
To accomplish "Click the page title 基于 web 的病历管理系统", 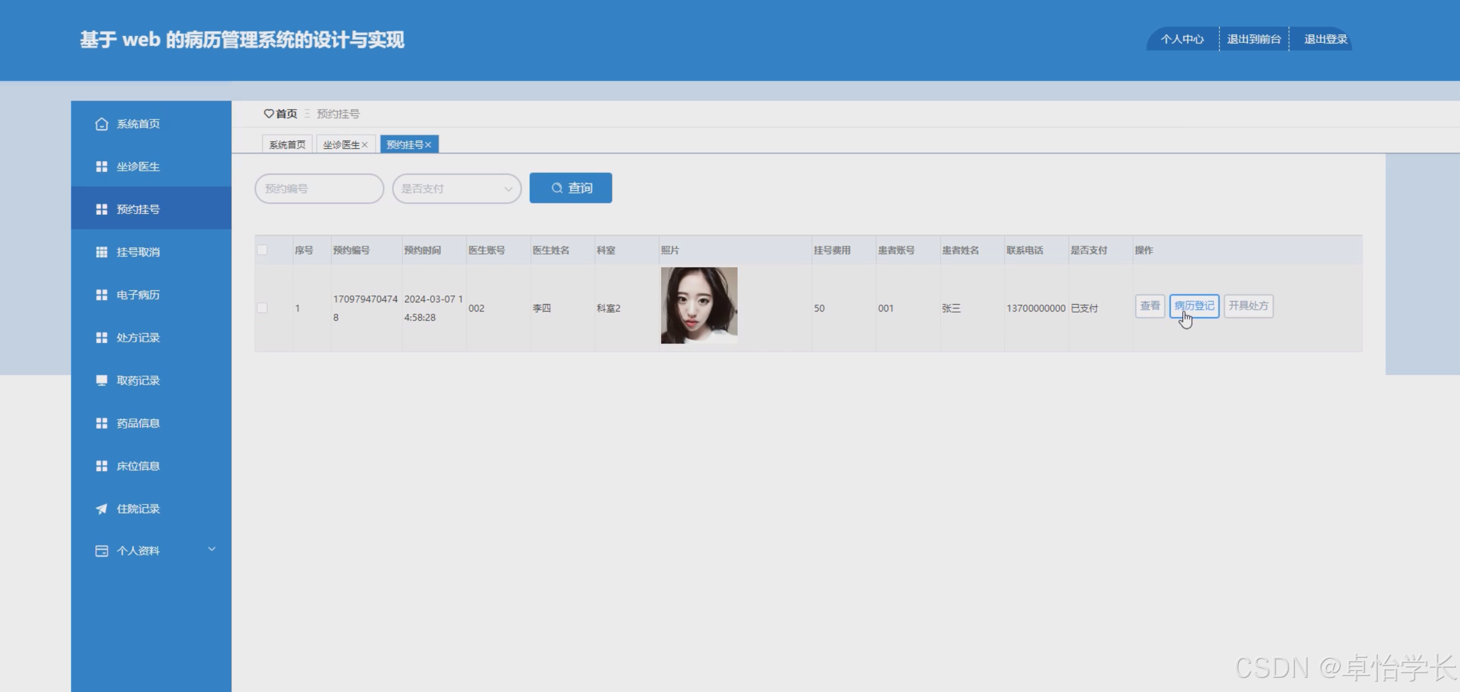I will (242, 39).
